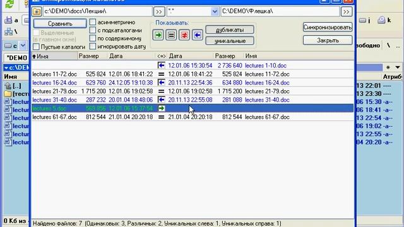Enable the с подкаталогами checkbox

tap(93, 30)
